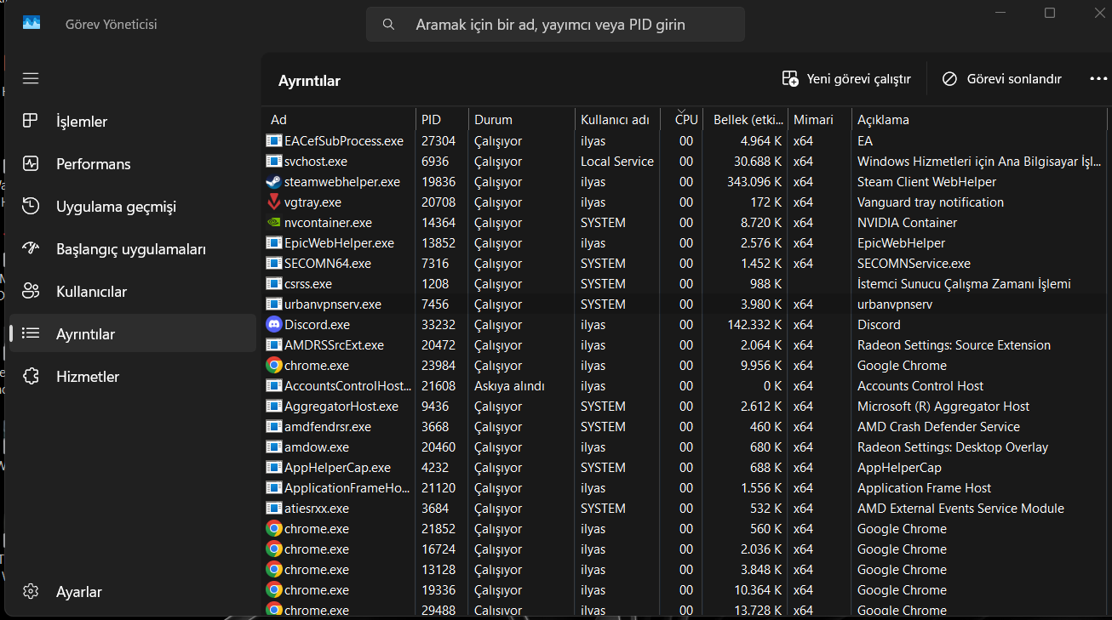The image size is (1112, 620).
Task: Click the Chrome icon for PID 16724
Action: coord(274,549)
